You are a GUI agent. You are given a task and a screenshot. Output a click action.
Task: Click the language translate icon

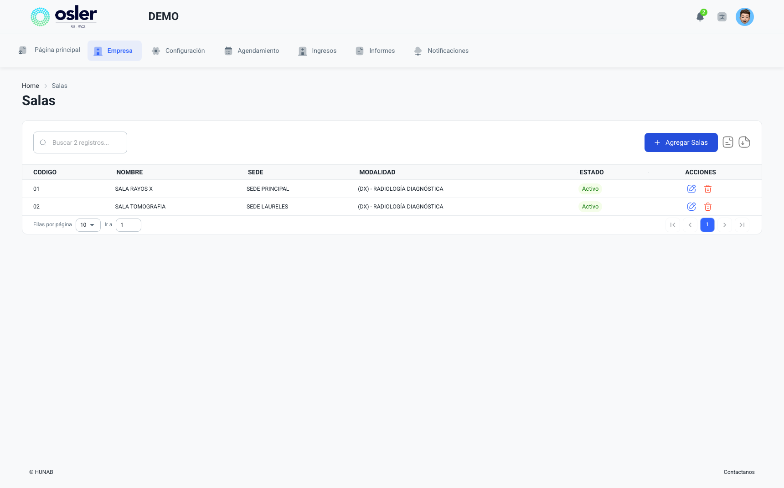tap(722, 17)
